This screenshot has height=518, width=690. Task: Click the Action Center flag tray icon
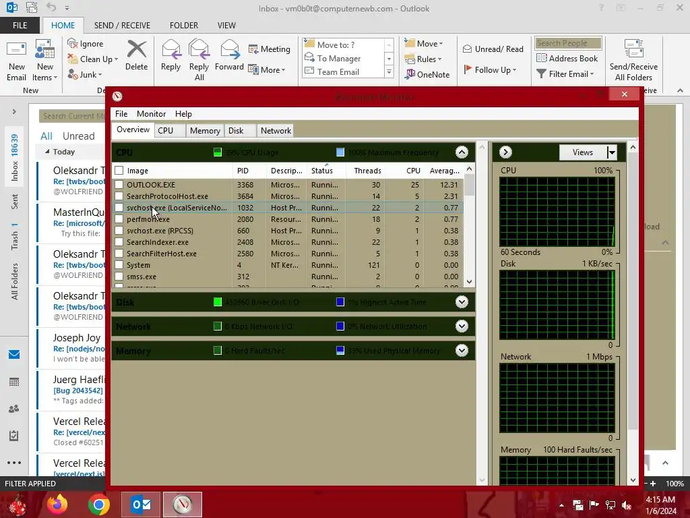[594, 505]
